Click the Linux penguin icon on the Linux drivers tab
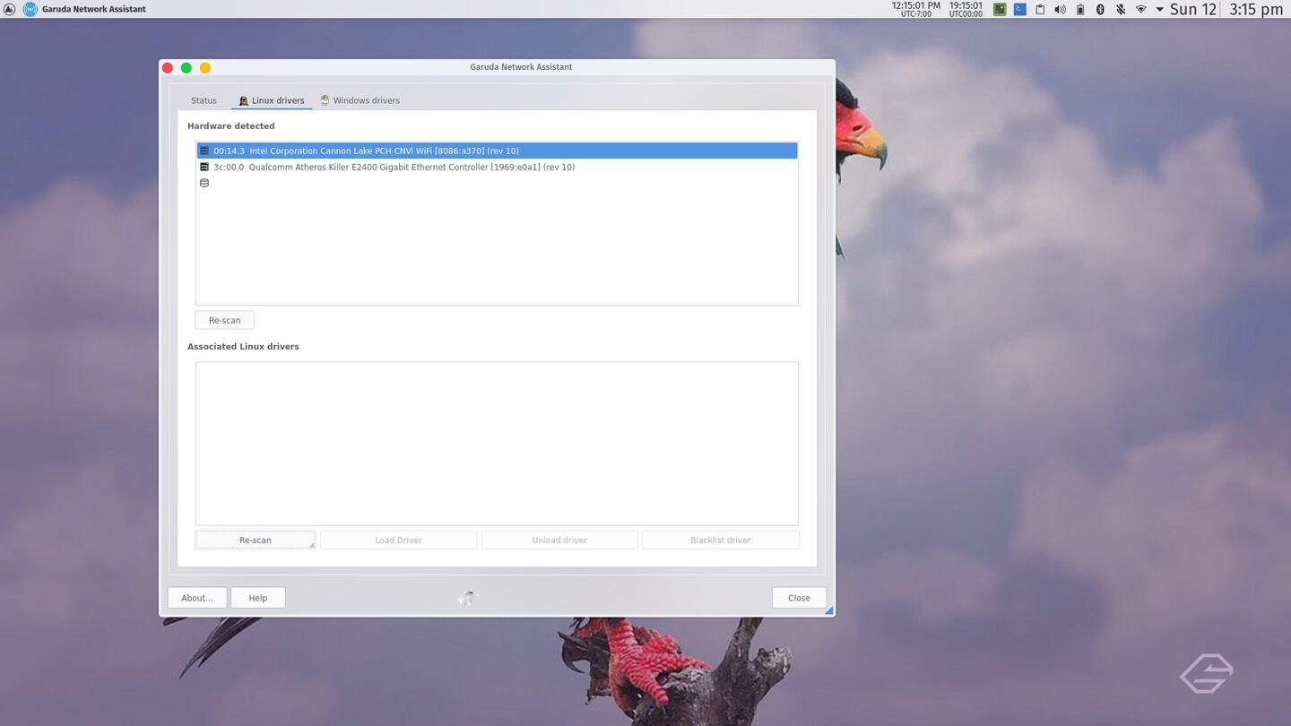1291x726 pixels. [244, 100]
